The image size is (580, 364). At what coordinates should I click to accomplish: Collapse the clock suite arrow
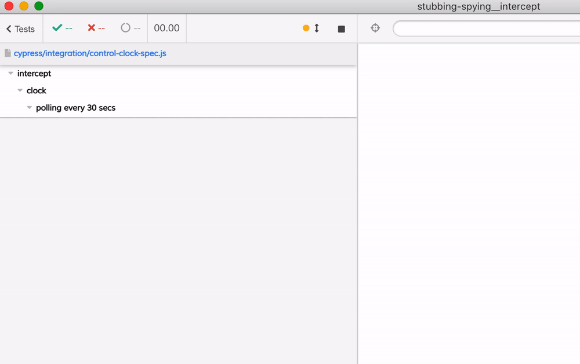(x=20, y=90)
